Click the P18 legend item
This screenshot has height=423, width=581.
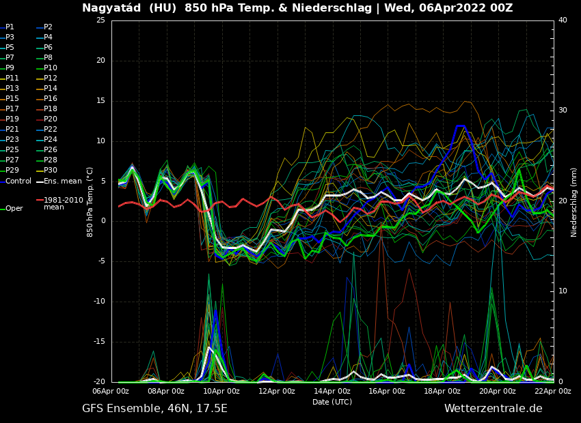click(51, 109)
